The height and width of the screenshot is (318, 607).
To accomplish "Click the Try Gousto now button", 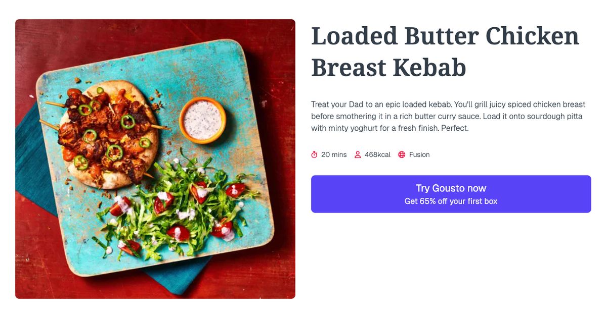I will [451, 188].
